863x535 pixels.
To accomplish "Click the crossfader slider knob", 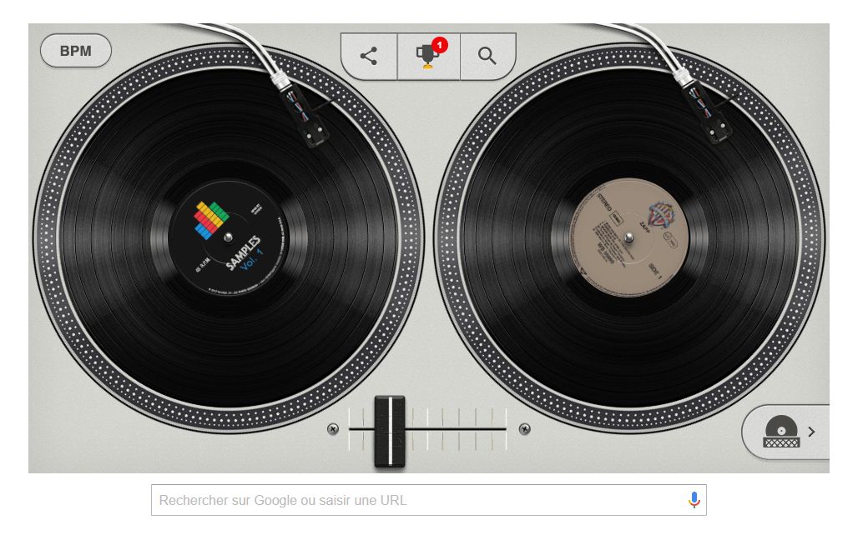I will coord(390,432).
